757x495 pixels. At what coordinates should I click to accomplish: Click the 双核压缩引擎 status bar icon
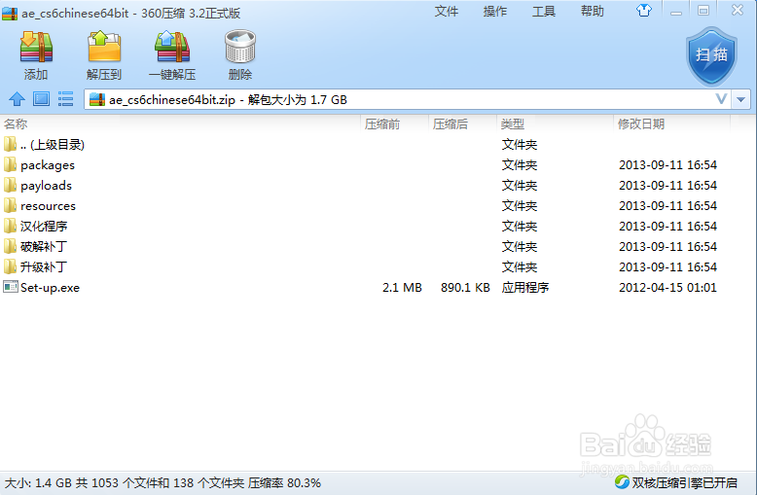coord(622,482)
